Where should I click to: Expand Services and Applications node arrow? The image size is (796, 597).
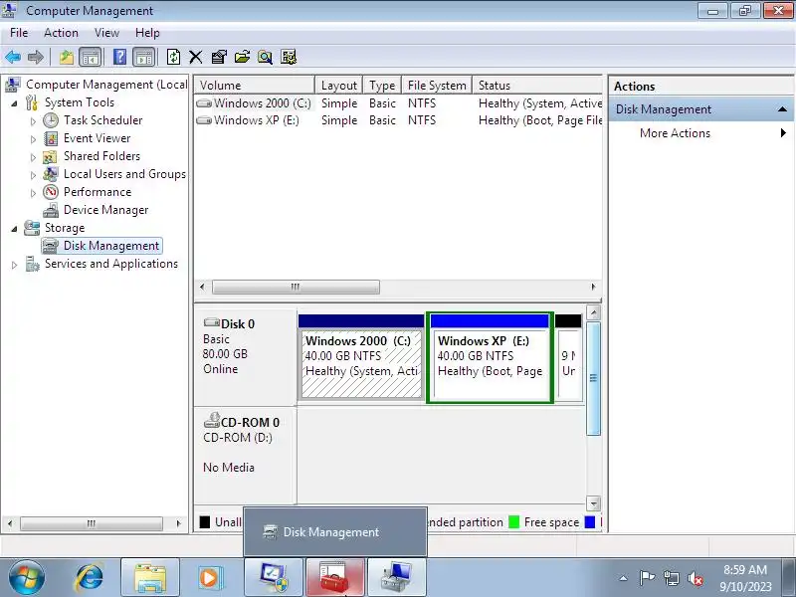click(14, 265)
